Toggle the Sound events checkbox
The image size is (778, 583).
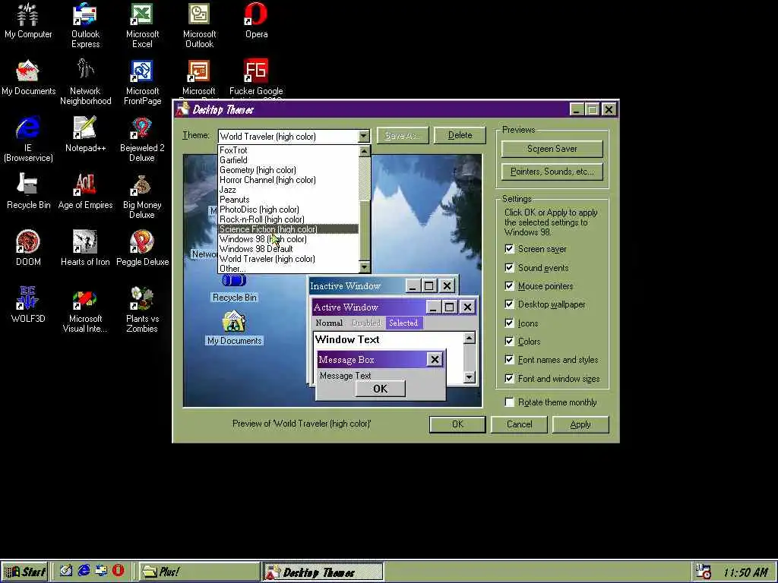coord(509,268)
